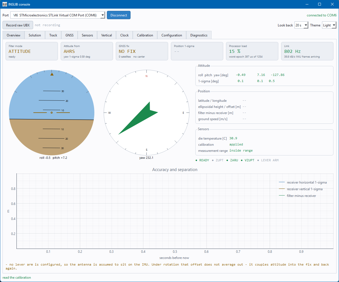Click the calibration 'applied' value
The width and height of the screenshot is (339, 282).
[x=236, y=144]
